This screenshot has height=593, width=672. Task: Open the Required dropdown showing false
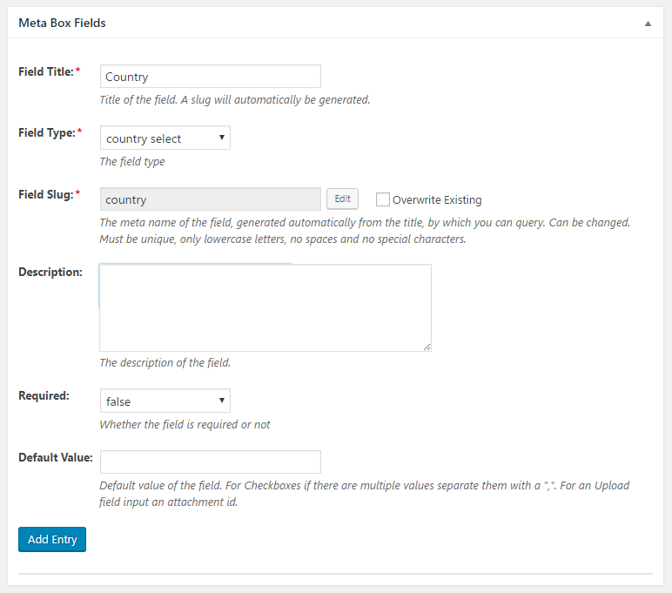[165, 401]
